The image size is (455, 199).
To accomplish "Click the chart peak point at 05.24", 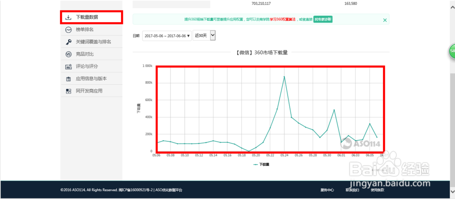I will (x=284, y=77).
